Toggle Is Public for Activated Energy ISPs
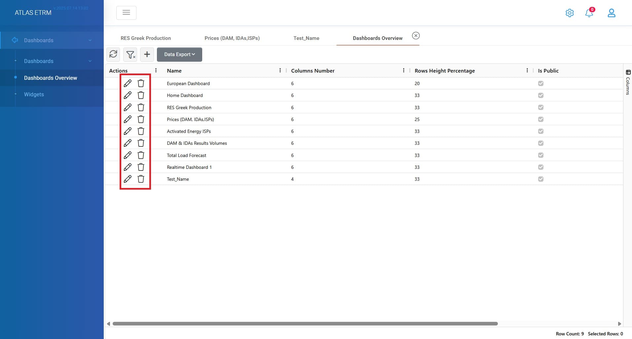The width and height of the screenshot is (632, 339). pos(541,131)
